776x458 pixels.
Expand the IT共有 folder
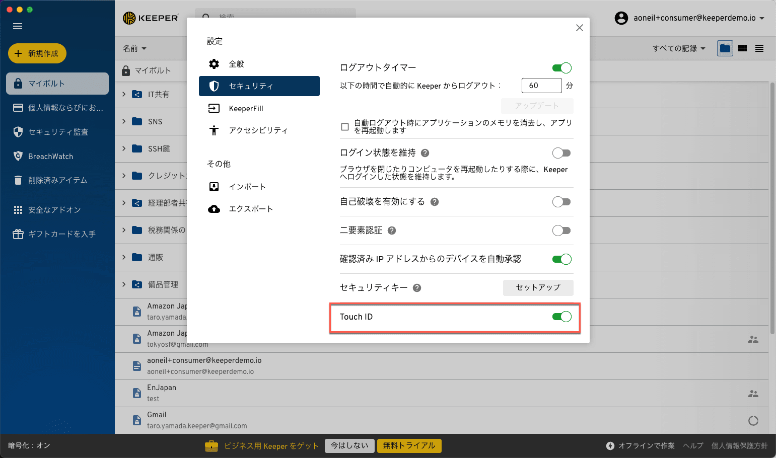pos(124,94)
